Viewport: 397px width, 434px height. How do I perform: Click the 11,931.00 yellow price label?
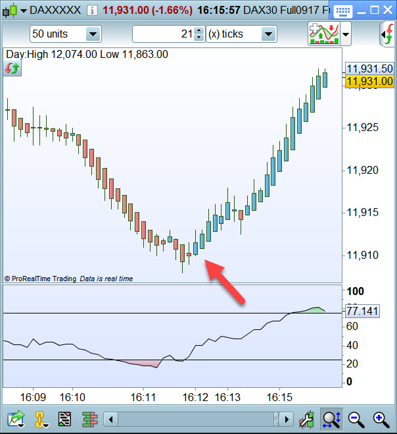[369, 81]
